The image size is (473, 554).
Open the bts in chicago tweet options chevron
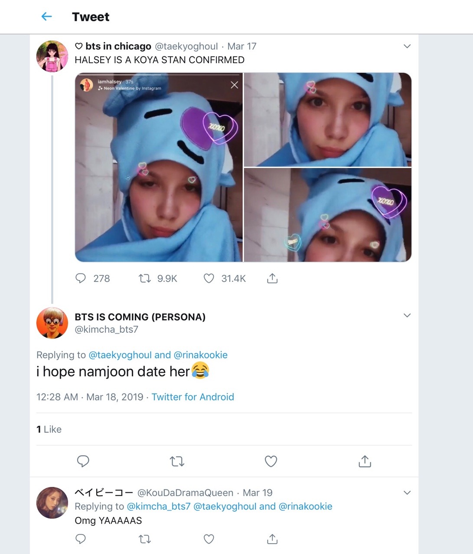click(407, 46)
